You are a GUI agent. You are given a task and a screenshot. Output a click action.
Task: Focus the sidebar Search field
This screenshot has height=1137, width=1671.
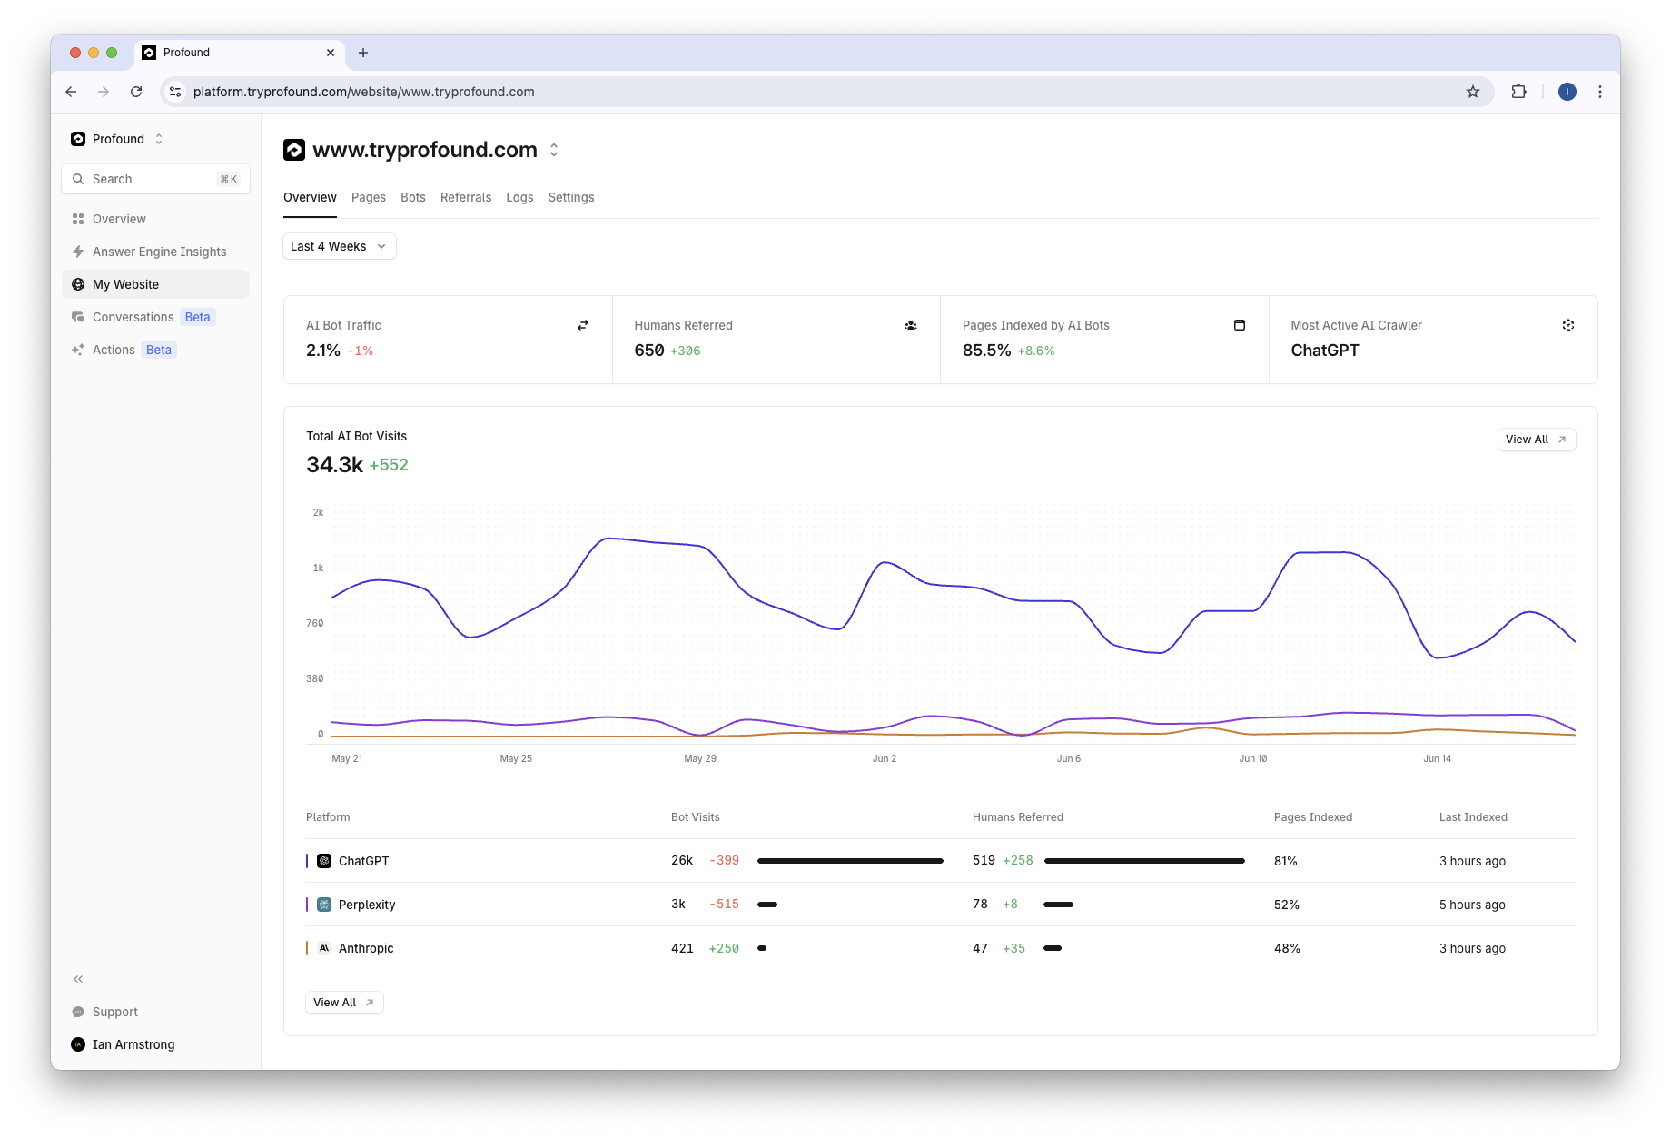point(155,179)
